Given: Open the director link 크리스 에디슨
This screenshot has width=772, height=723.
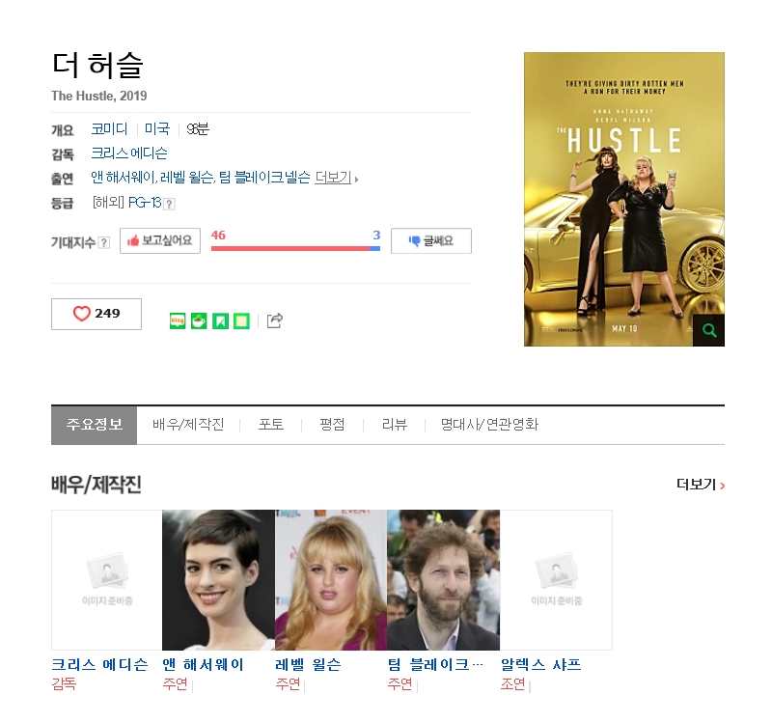Looking at the screenshot, I should coord(129,153).
